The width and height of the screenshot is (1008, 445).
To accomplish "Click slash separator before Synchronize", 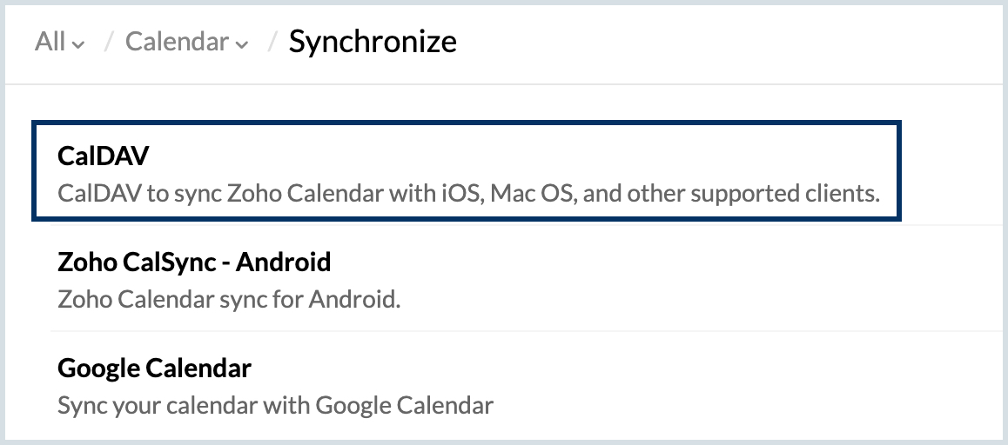I will click(x=272, y=42).
